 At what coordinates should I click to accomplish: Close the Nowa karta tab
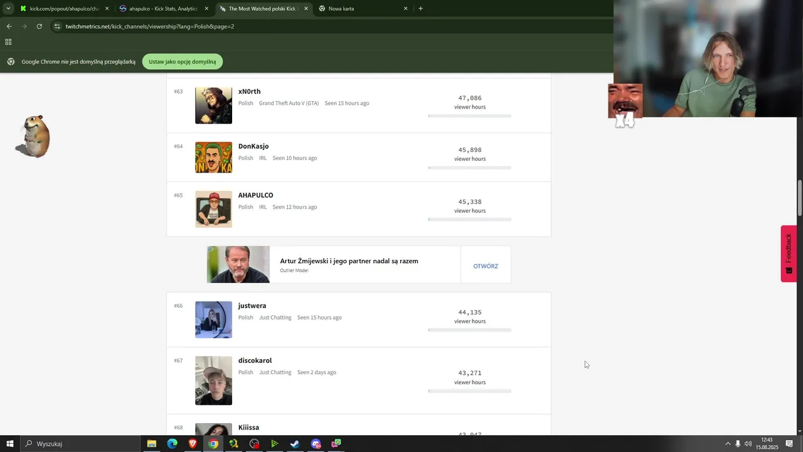tap(405, 9)
